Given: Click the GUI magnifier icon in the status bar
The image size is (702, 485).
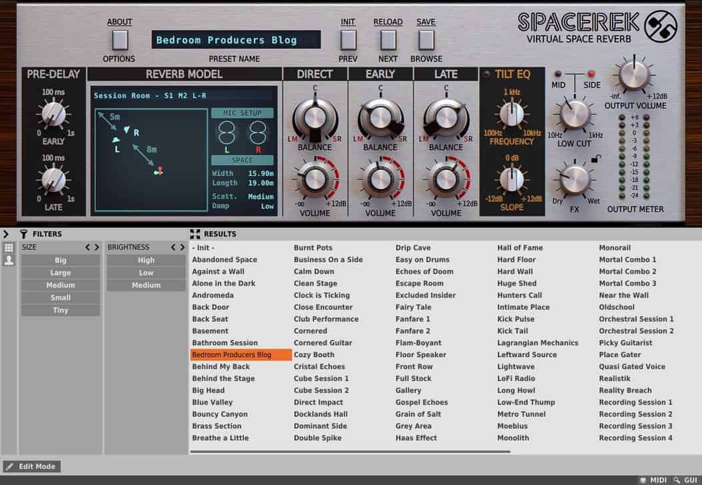Looking at the screenshot, I should [x=676, y=480].
